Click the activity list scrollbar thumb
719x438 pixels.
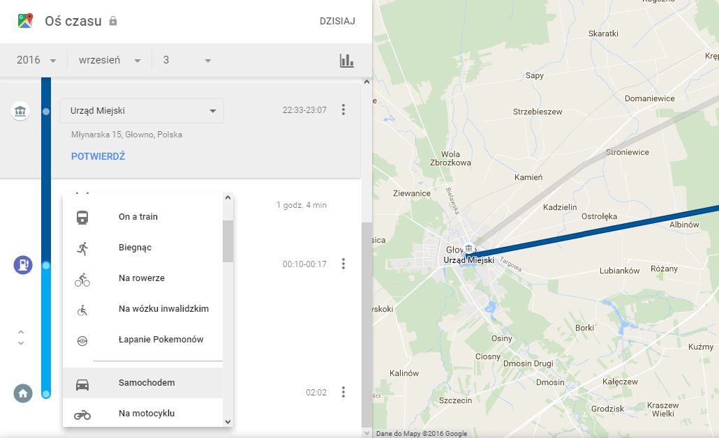[x=228, y=241]
